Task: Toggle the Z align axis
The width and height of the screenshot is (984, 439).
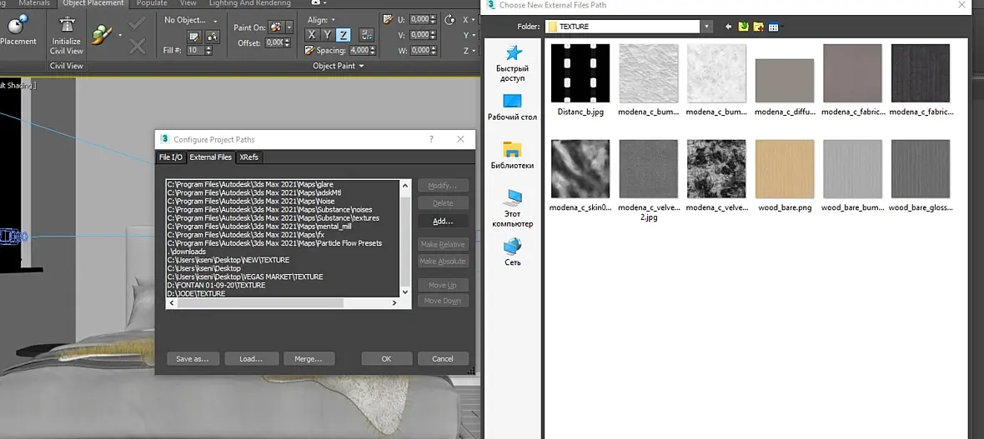Action: [x=344, y=34]
